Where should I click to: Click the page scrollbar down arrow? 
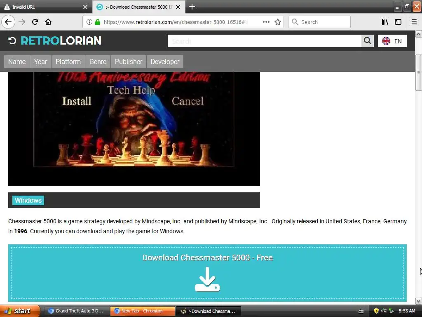click(419, 301)
